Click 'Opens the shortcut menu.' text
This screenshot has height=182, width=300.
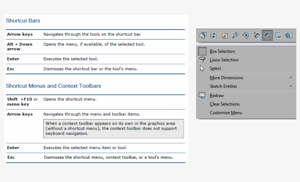tap(70, 99)
